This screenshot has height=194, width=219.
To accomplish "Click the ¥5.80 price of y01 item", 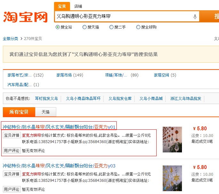I will point(200,128).
